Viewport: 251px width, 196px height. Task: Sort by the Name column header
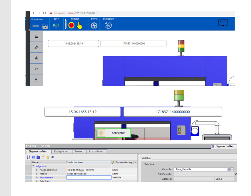point(49,162)
